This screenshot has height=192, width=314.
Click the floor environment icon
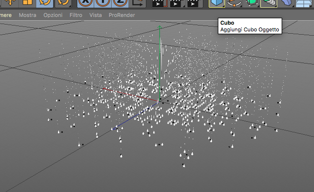(x=303, y=3)
